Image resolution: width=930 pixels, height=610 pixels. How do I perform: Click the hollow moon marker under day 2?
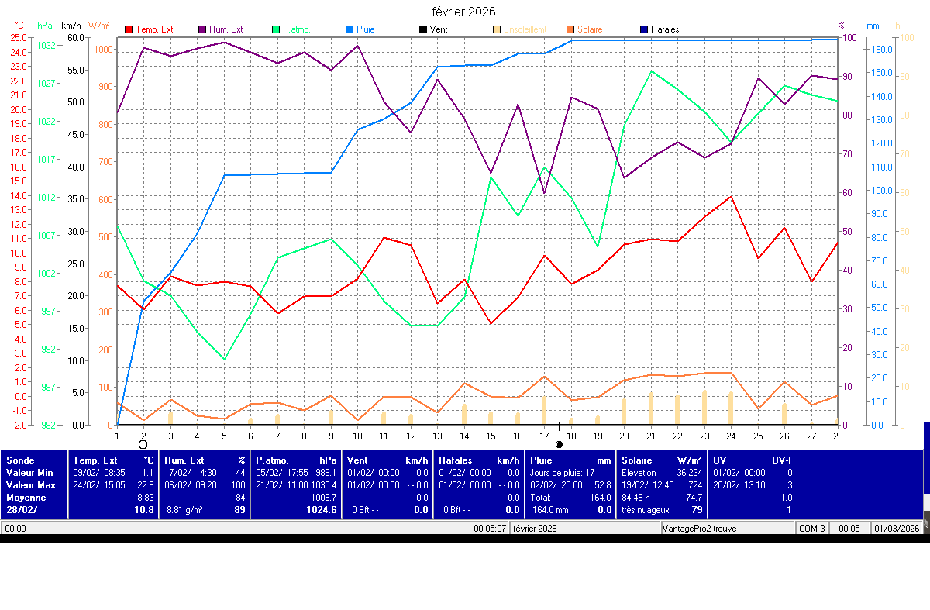pyautogui.click(x=143, y=444)
